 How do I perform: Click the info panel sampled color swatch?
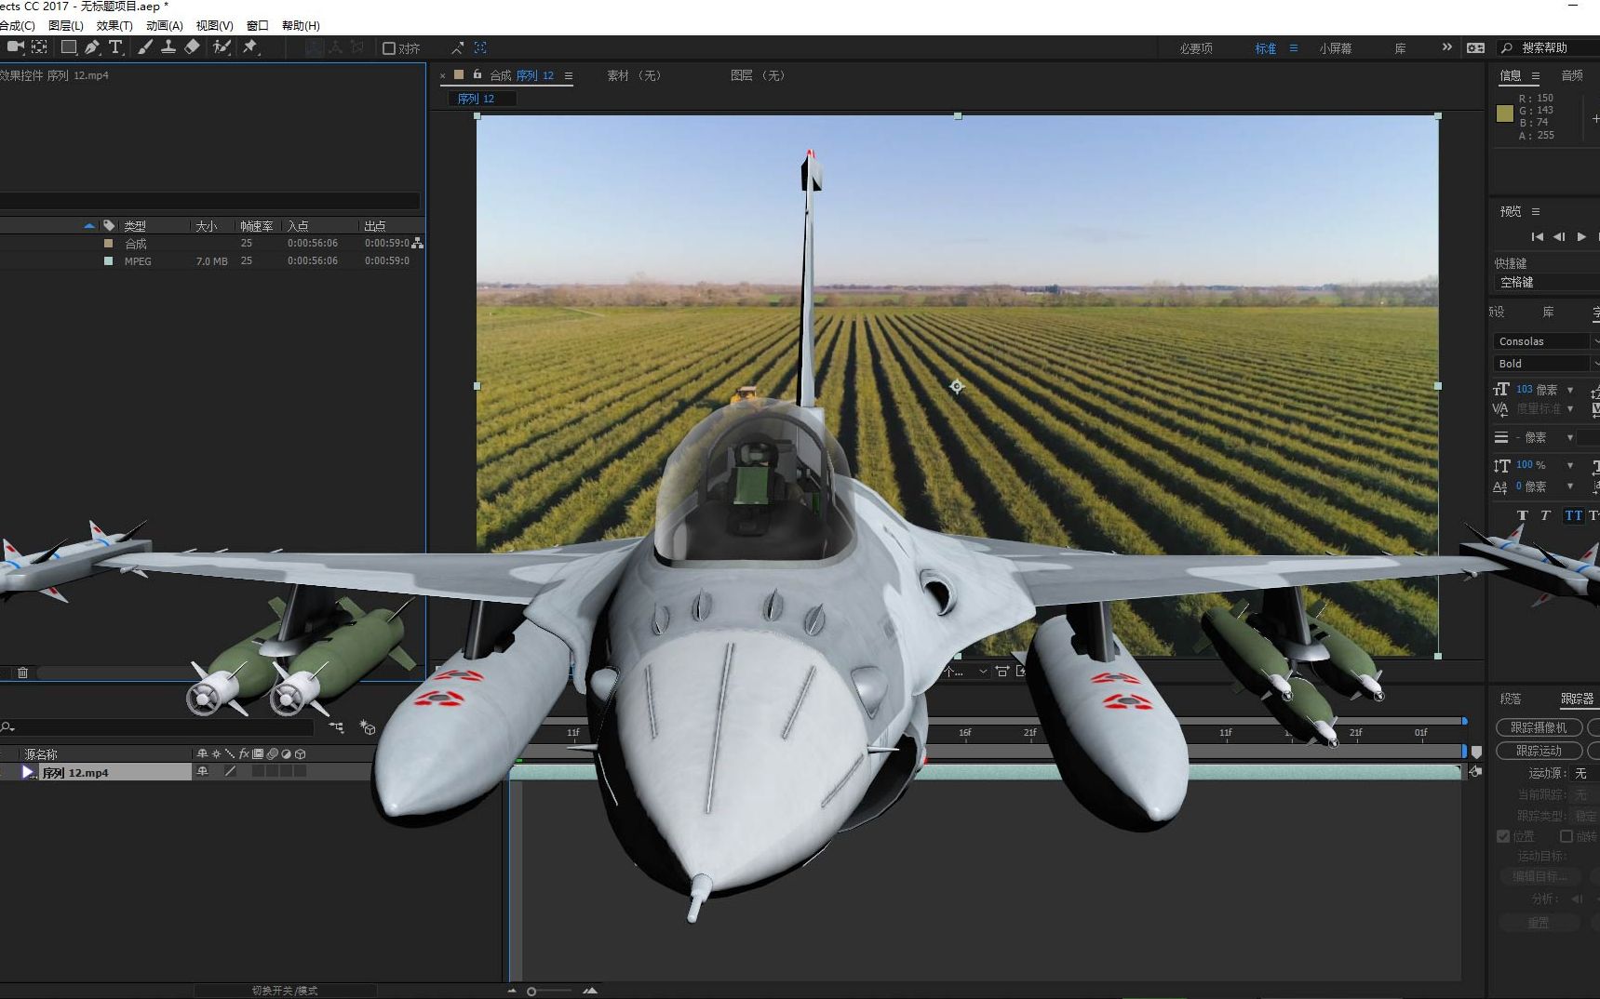1505,113
